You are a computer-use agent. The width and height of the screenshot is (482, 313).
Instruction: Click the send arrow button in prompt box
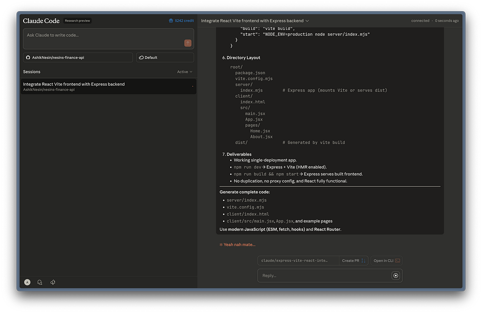187,43
